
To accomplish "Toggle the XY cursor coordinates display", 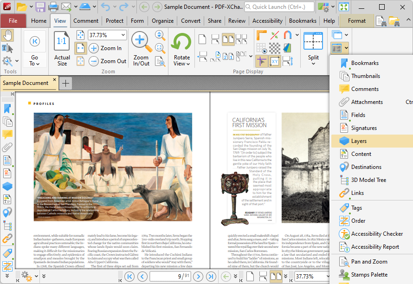I will point(275,61).
